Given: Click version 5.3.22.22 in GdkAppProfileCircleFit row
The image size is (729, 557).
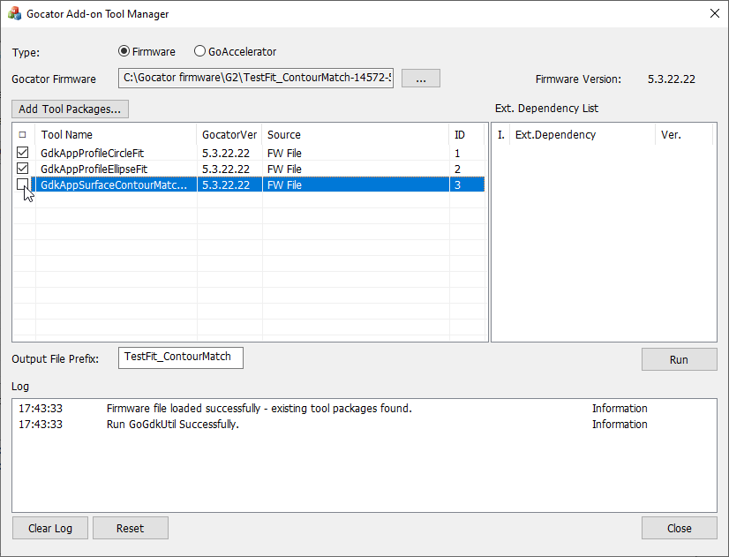Looking at the screenshot, I should (226, 153).
